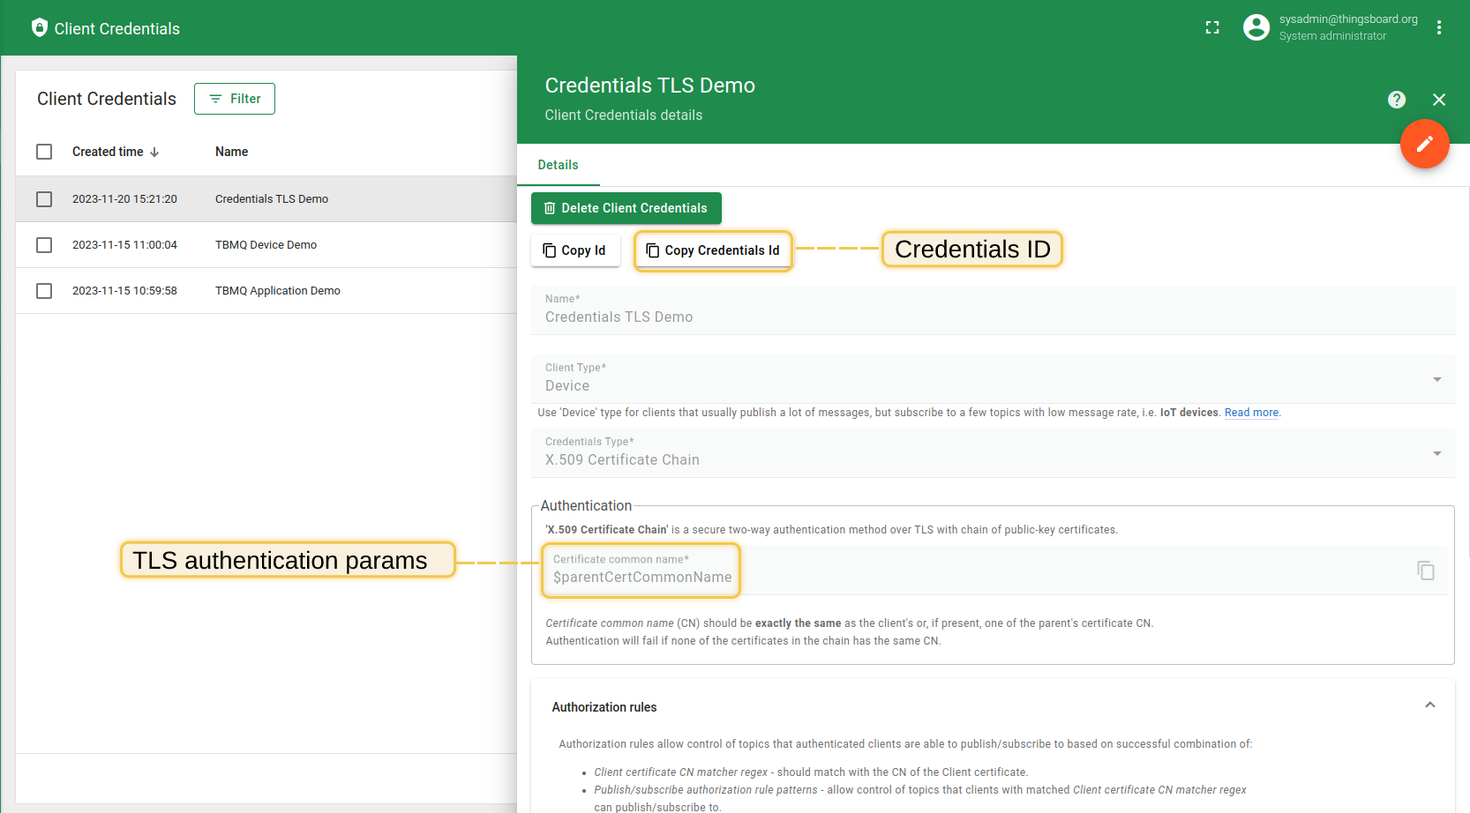Click timestamp 2023-11-15 11:00:04
Screen dimensions: 1470x813
pyautogui.click(x=124, y=245)
